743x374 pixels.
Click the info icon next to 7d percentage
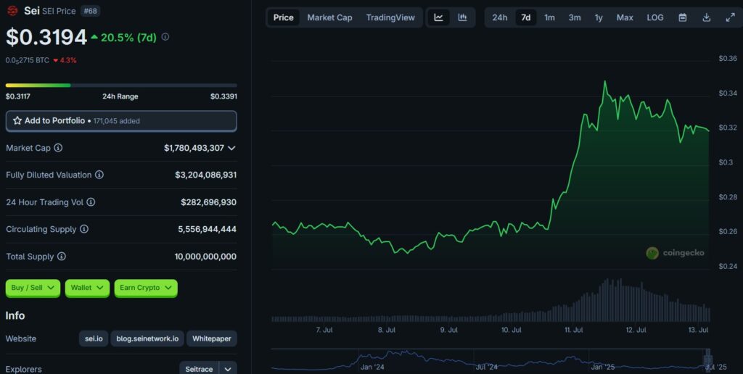(x=165, y=37)
